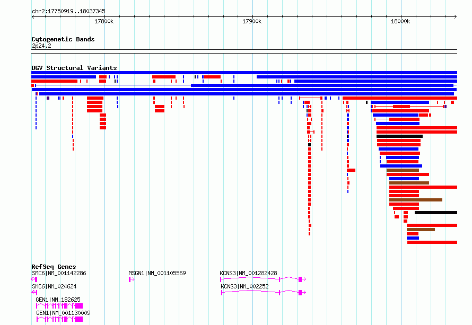The image size is (472, 325).
Task: Click the chr2:17750919..18037345 coordinate label
Action: [x=68, y=12]
